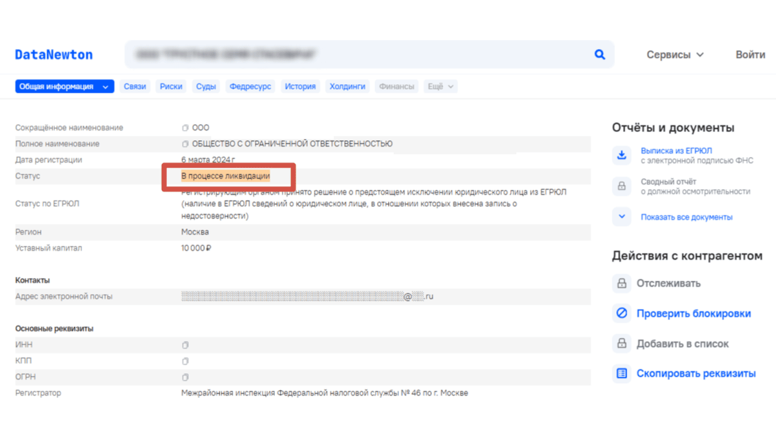Click the Скопировать реквизиты link
The width and height of the screenshot is (776, 438).
click(x=696, y=374)
